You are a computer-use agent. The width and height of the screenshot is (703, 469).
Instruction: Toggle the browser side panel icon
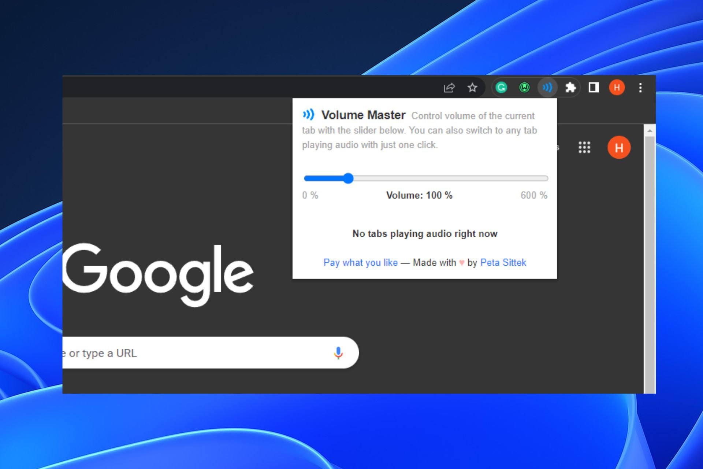click(594, 88)
